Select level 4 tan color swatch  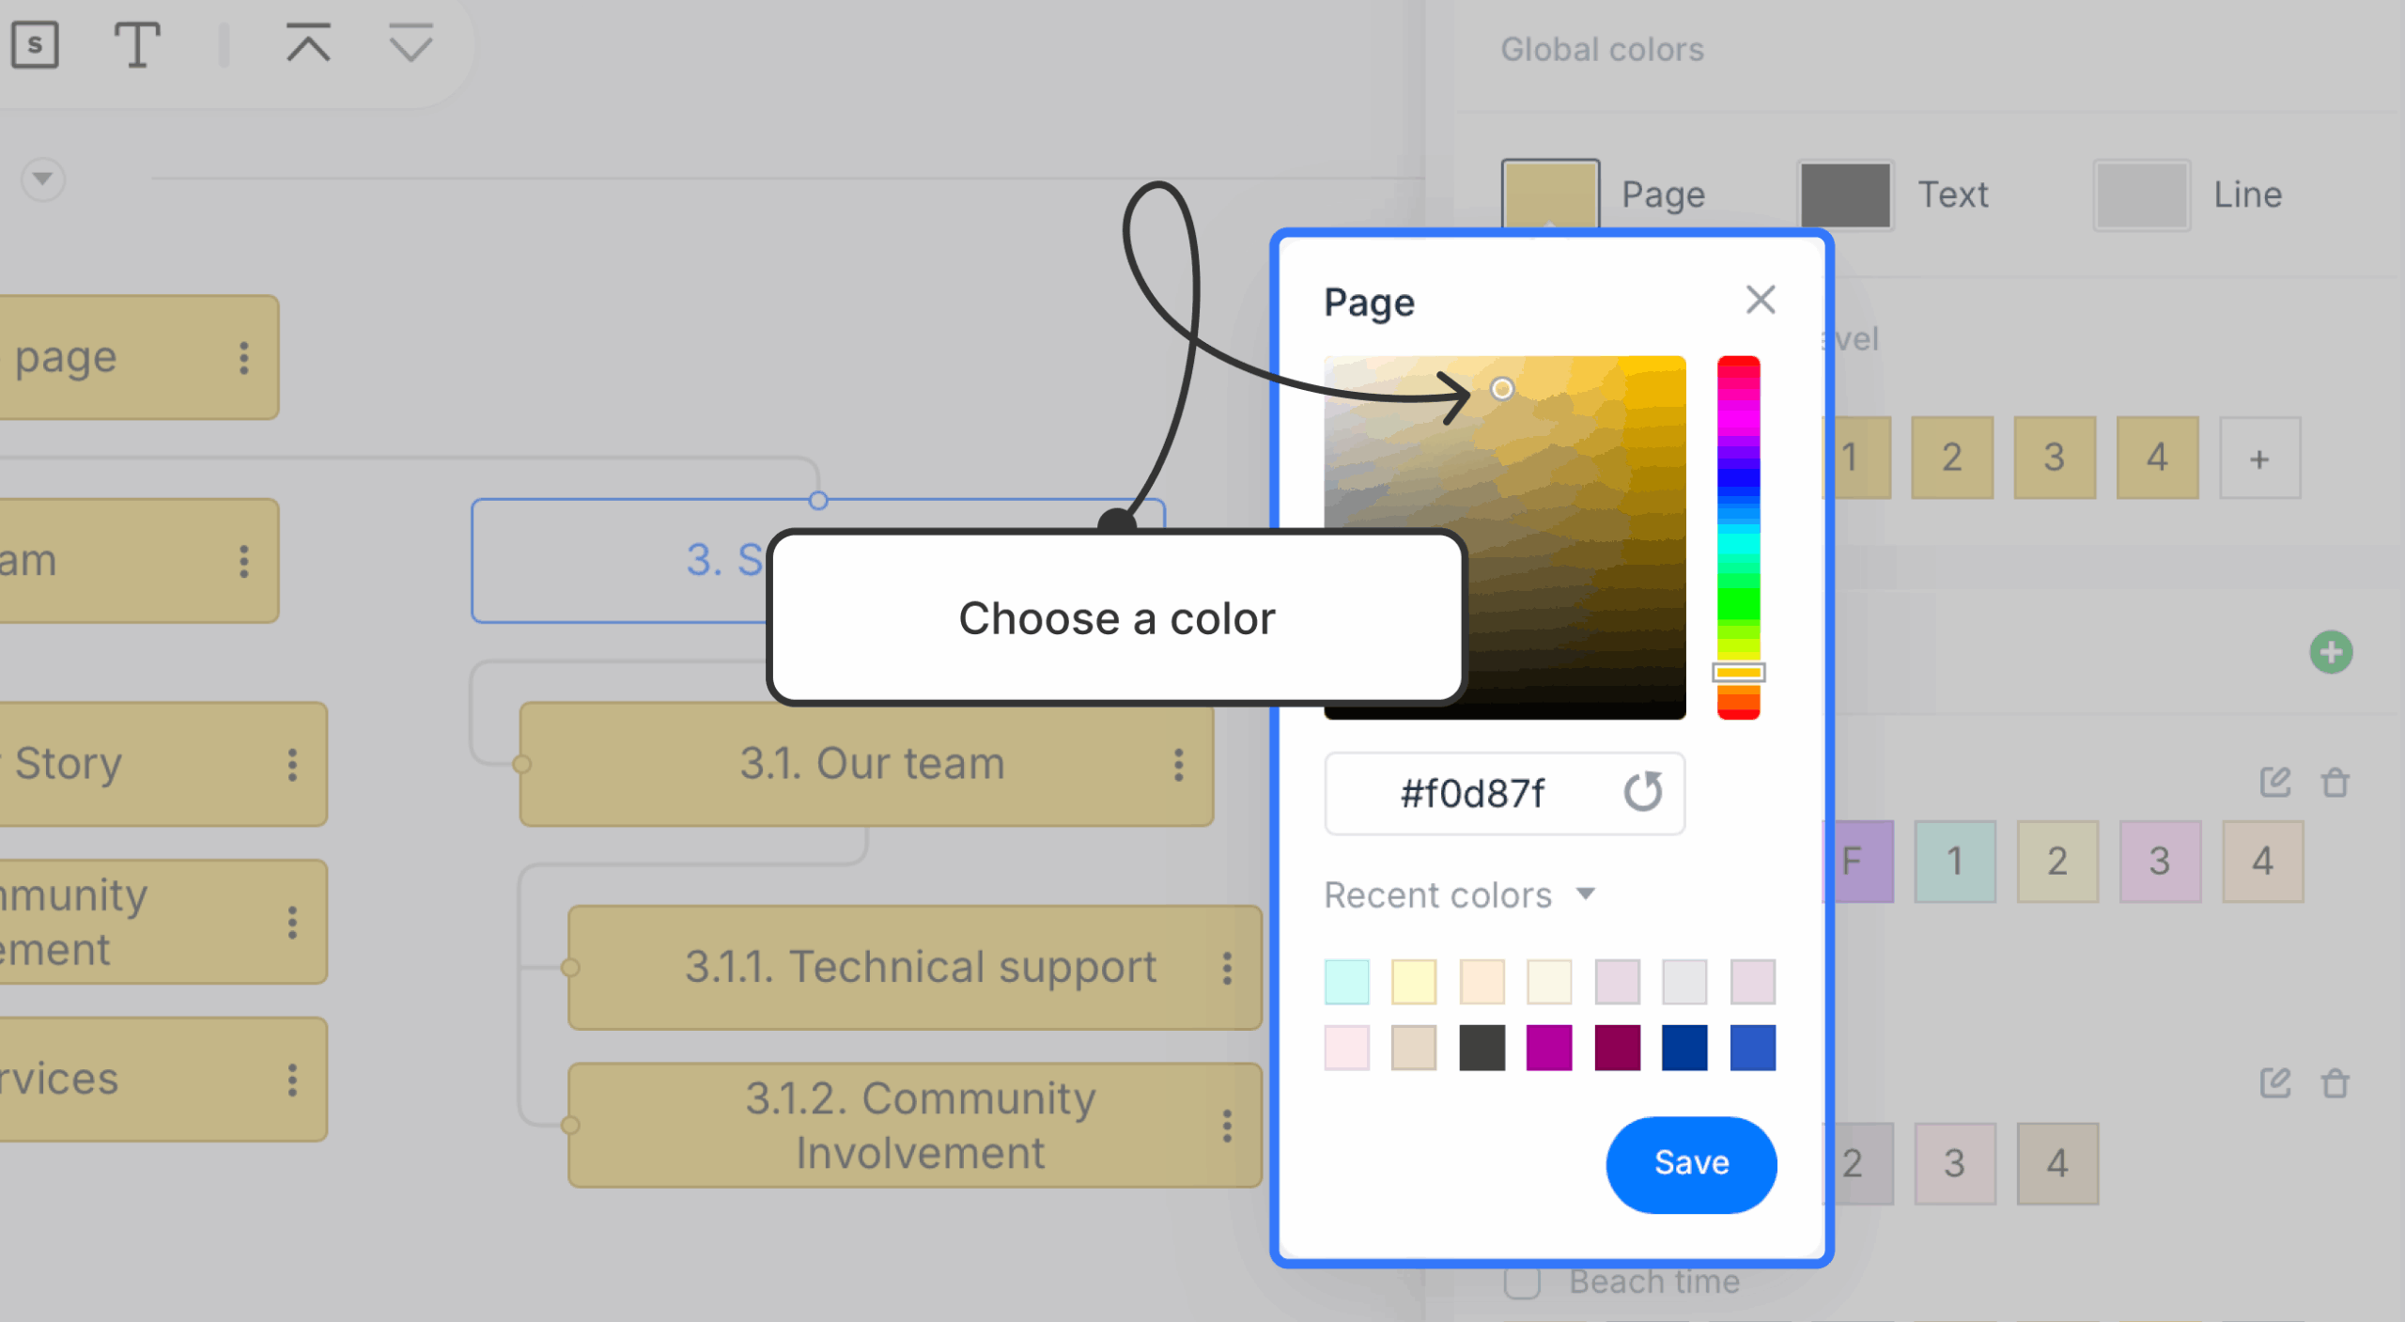[2157, 458]
